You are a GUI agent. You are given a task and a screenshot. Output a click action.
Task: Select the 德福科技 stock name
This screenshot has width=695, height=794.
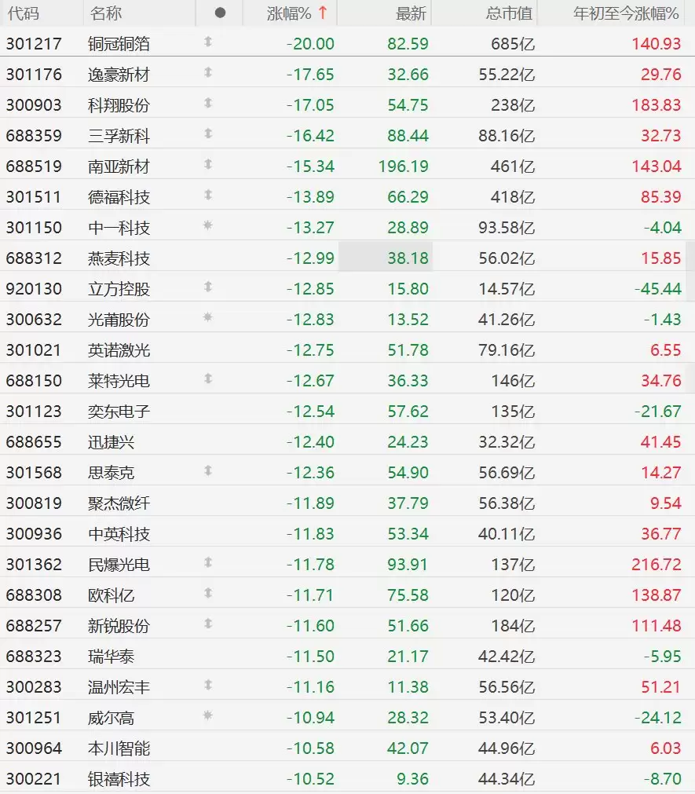[119, 197]
